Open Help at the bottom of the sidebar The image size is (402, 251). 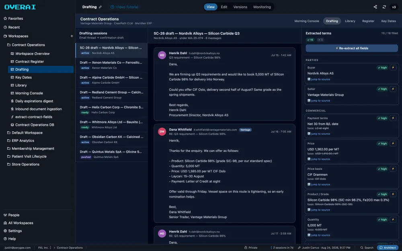10,239
